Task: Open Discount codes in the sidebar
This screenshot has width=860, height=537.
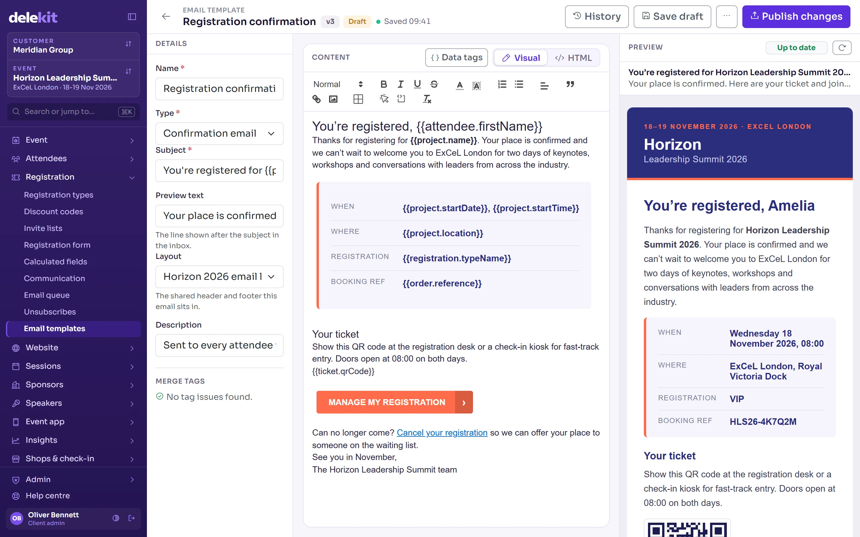Action: (53, 212)
